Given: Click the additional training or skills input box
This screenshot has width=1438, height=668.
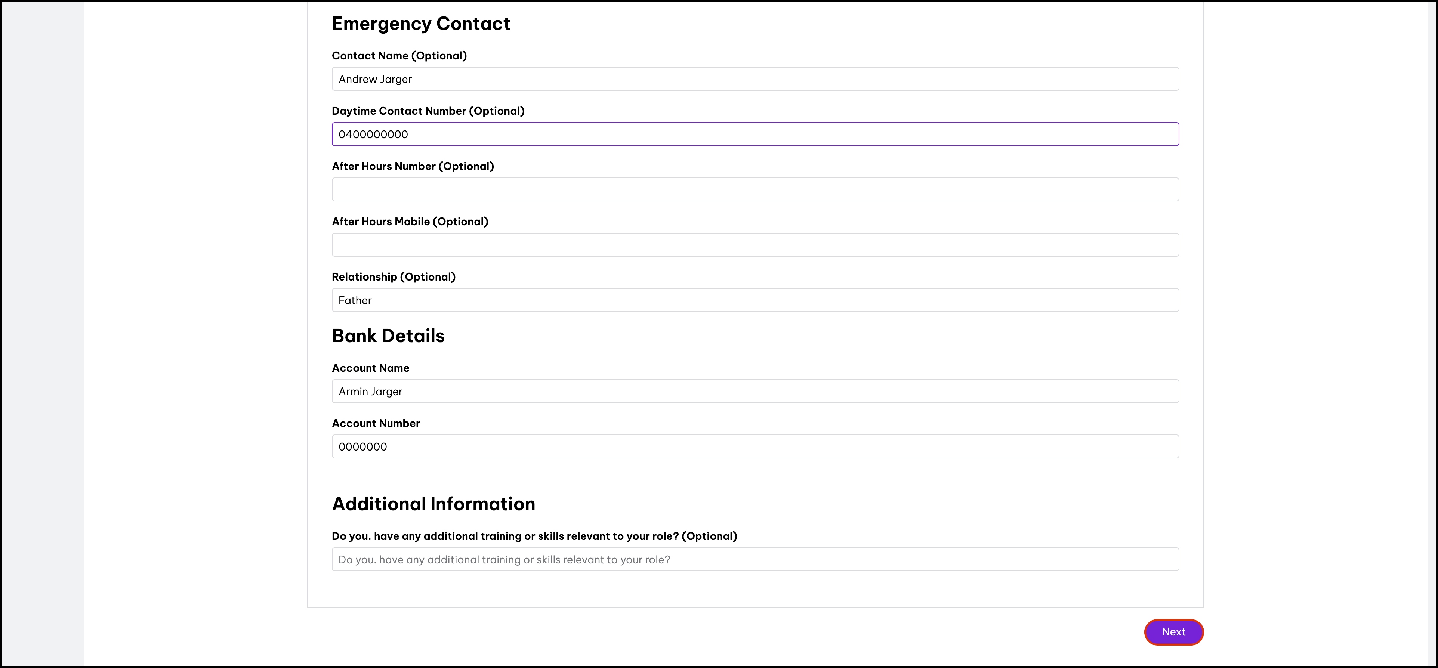Looking at the screenshot, I should pos(755,559).
